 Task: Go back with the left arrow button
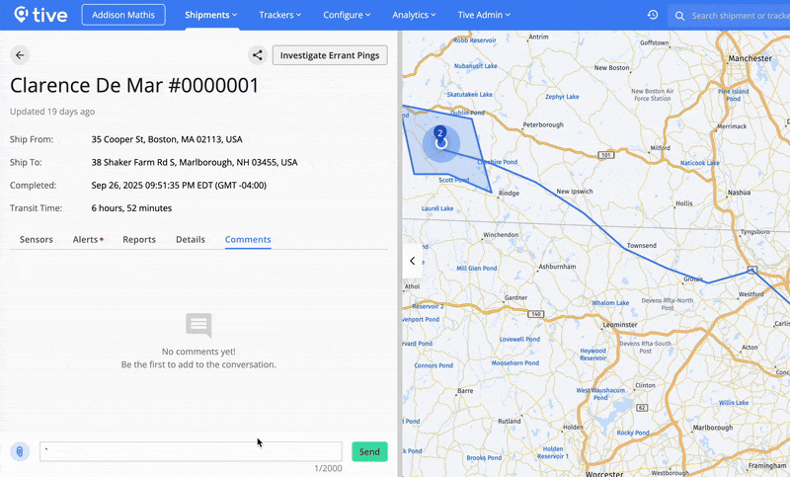click(x=20, y=55)
